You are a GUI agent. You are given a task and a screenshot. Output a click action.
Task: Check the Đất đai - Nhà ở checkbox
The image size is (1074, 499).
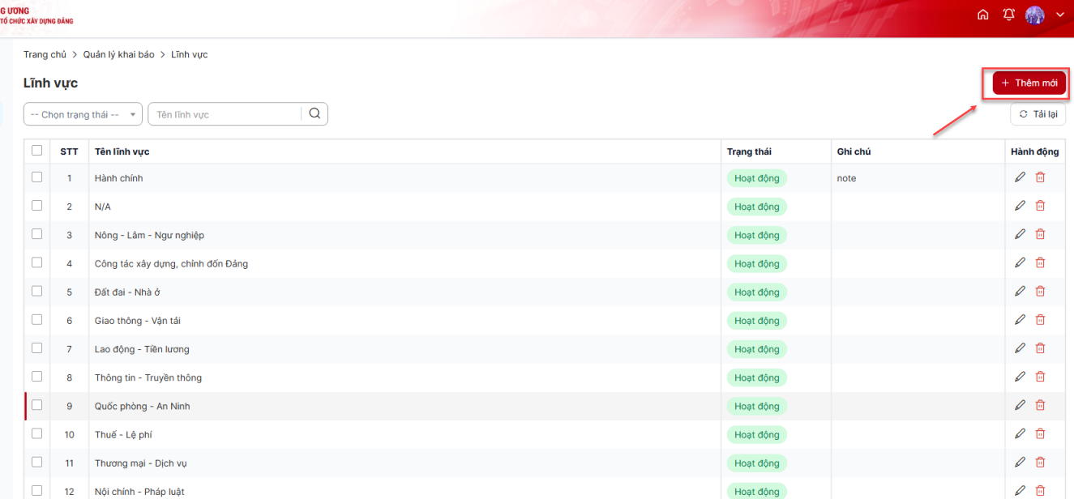point(36,291)
